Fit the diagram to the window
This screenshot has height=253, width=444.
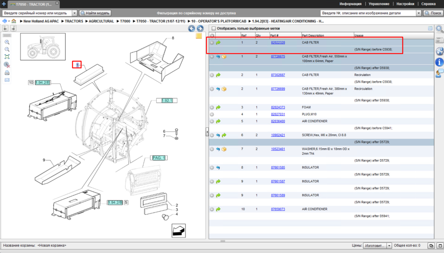click(x=7, y=57)
